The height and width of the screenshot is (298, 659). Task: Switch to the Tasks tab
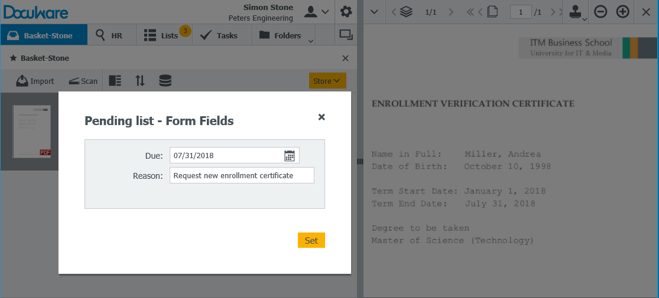coord(219,35)
